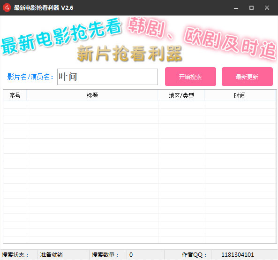Click the 最新更新 latest updates button
This screenshot has width=278, height=260.
247,77
